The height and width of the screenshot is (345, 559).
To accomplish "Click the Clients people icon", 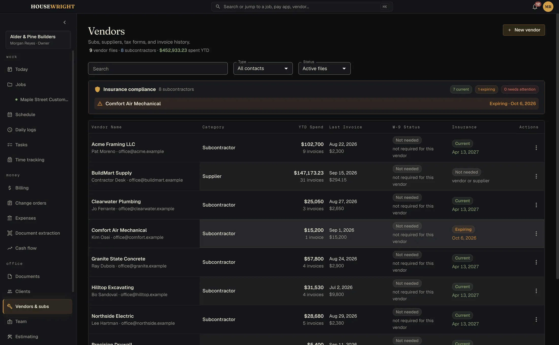I will [x=10, y=291].
